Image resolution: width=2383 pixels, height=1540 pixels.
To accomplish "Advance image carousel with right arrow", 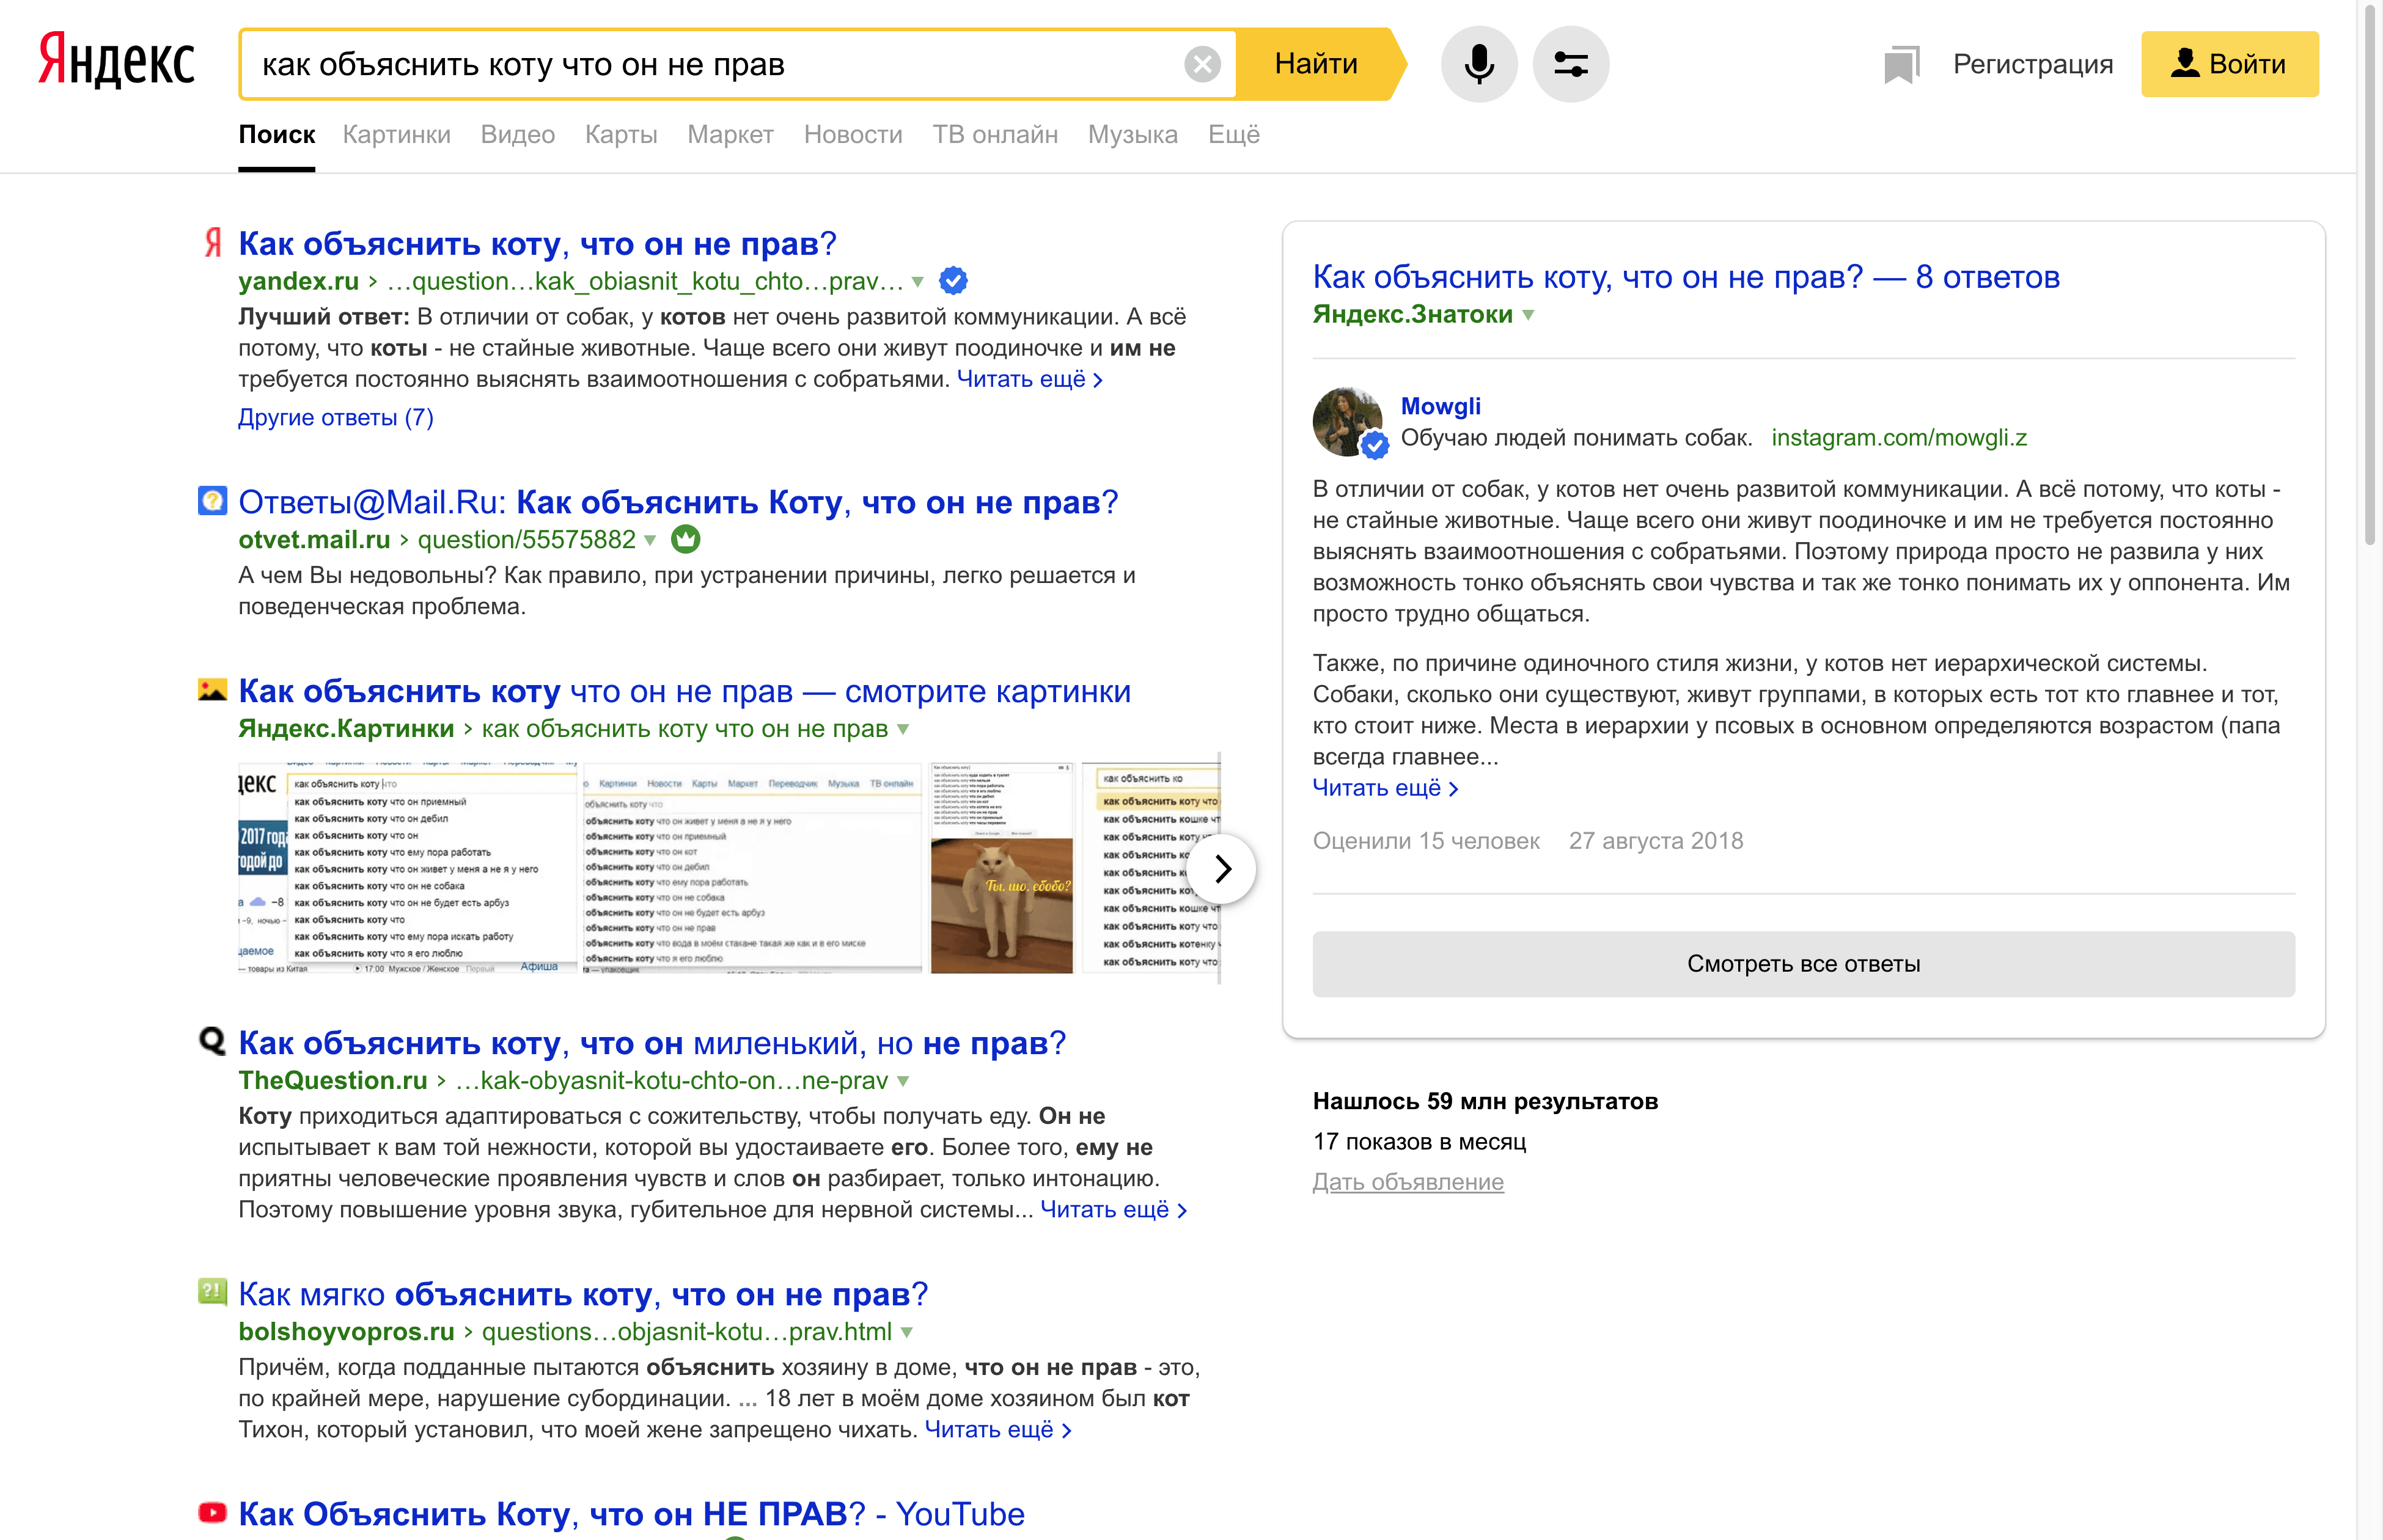I will pos(1221,868).
